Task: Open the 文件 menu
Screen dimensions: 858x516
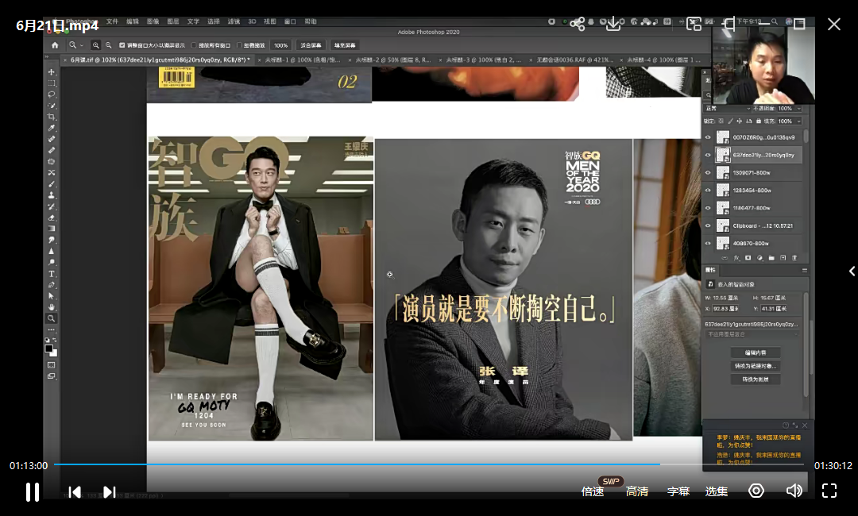Action: pos(112,21)
